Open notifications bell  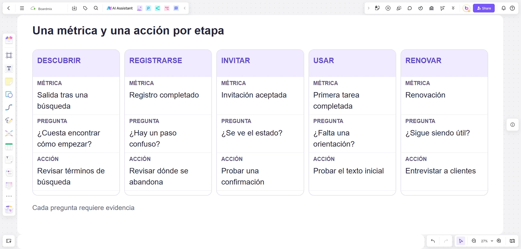click(x=504, y=8)
